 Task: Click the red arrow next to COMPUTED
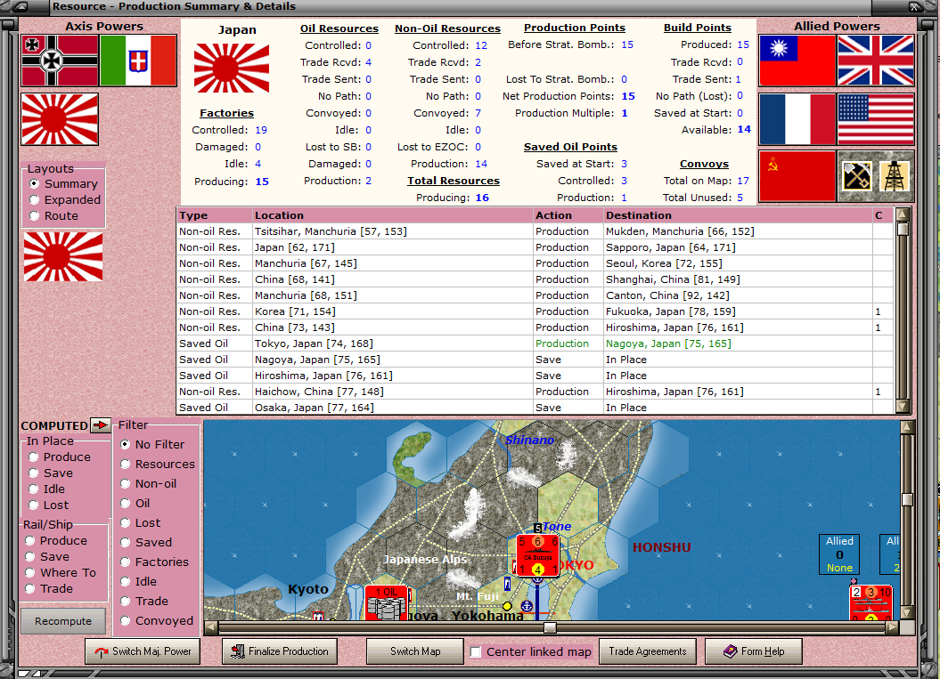[x=100, y=425]
